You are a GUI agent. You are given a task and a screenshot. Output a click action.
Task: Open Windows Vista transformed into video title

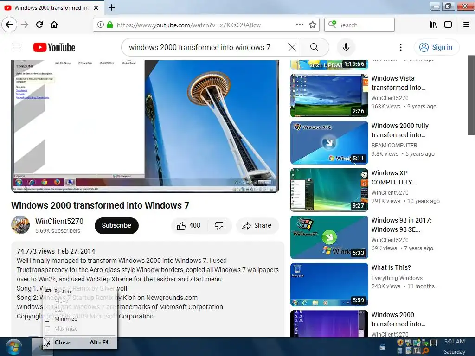pyautogui.click(x=398, y=83)
